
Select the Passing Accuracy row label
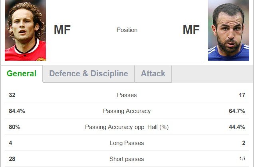coord(127,111)
